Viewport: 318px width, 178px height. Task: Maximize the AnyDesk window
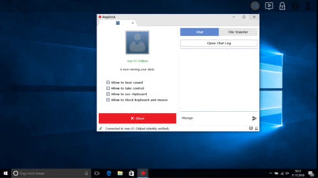[x=244, y=17]
